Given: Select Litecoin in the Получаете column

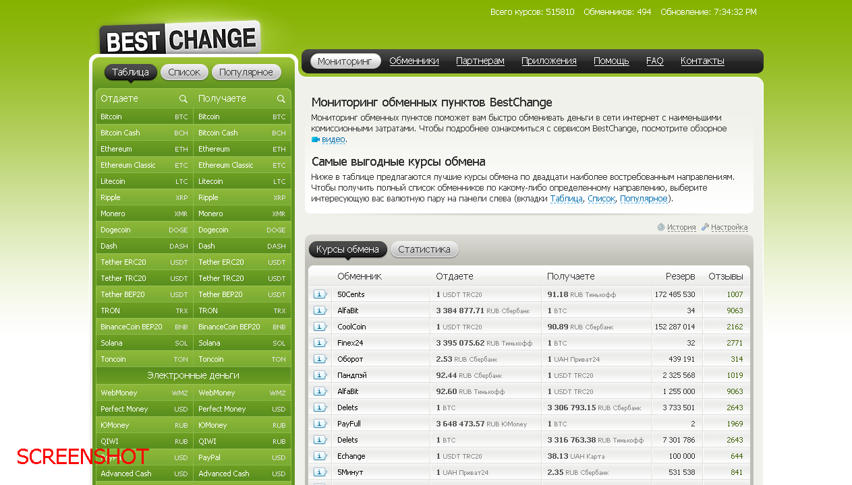Looking at the screenshot, I should tap(242, 181).
